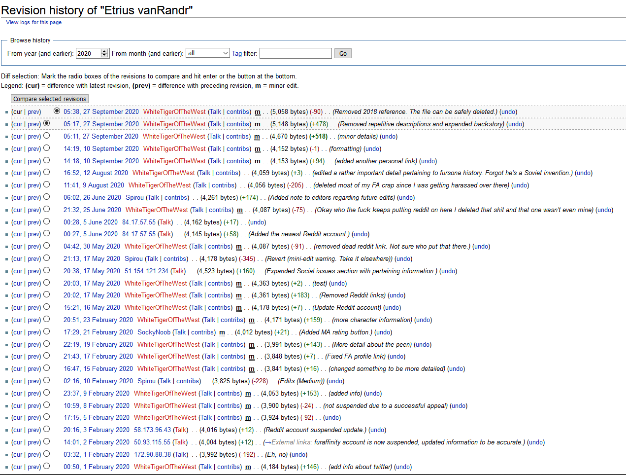Screen dimensions: 626x475
Task: Open SockyNoob user page link
Action: pos(154,332)
